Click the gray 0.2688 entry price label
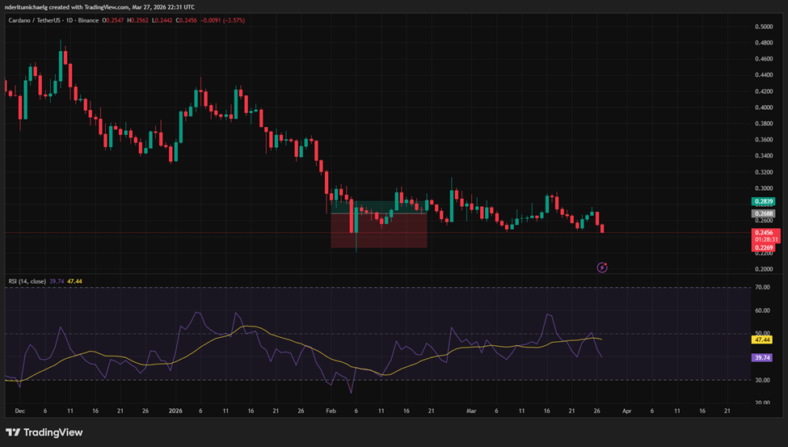The image size is (788, 447). pos(764,214)
